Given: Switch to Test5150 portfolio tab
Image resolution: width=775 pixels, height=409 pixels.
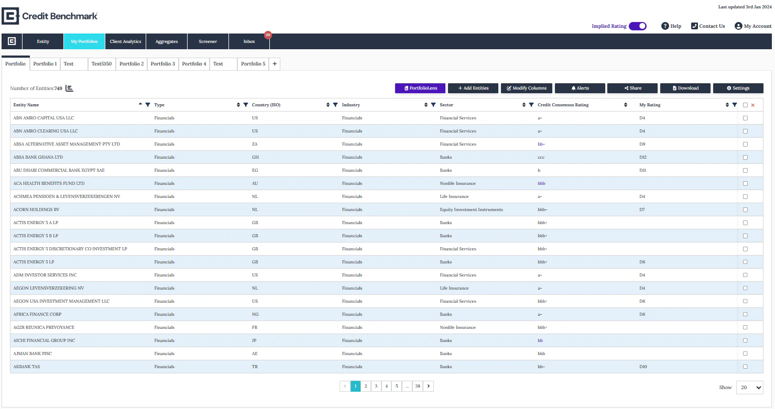Looking at the screenshot, I should click(102, 64).
